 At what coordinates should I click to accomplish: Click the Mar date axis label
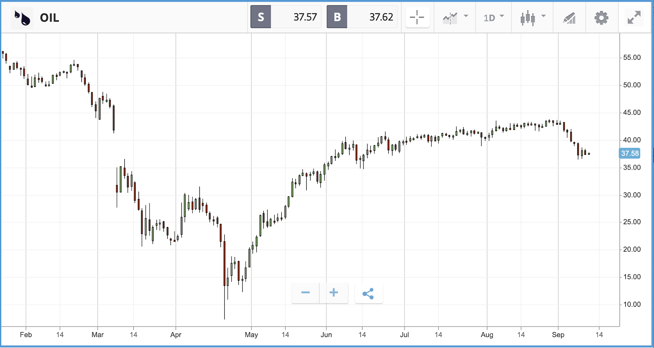[98, 335]
